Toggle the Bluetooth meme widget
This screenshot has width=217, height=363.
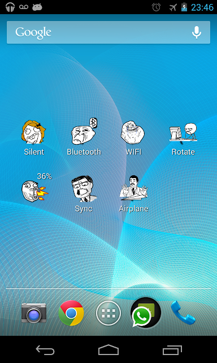[84, 137]
